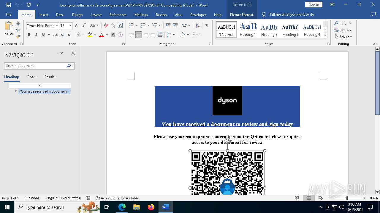Expand the heading in Navigation pane tree
The height and width of the screenshot is (213, 380).
pyautogui.click(x=16, y=91)
